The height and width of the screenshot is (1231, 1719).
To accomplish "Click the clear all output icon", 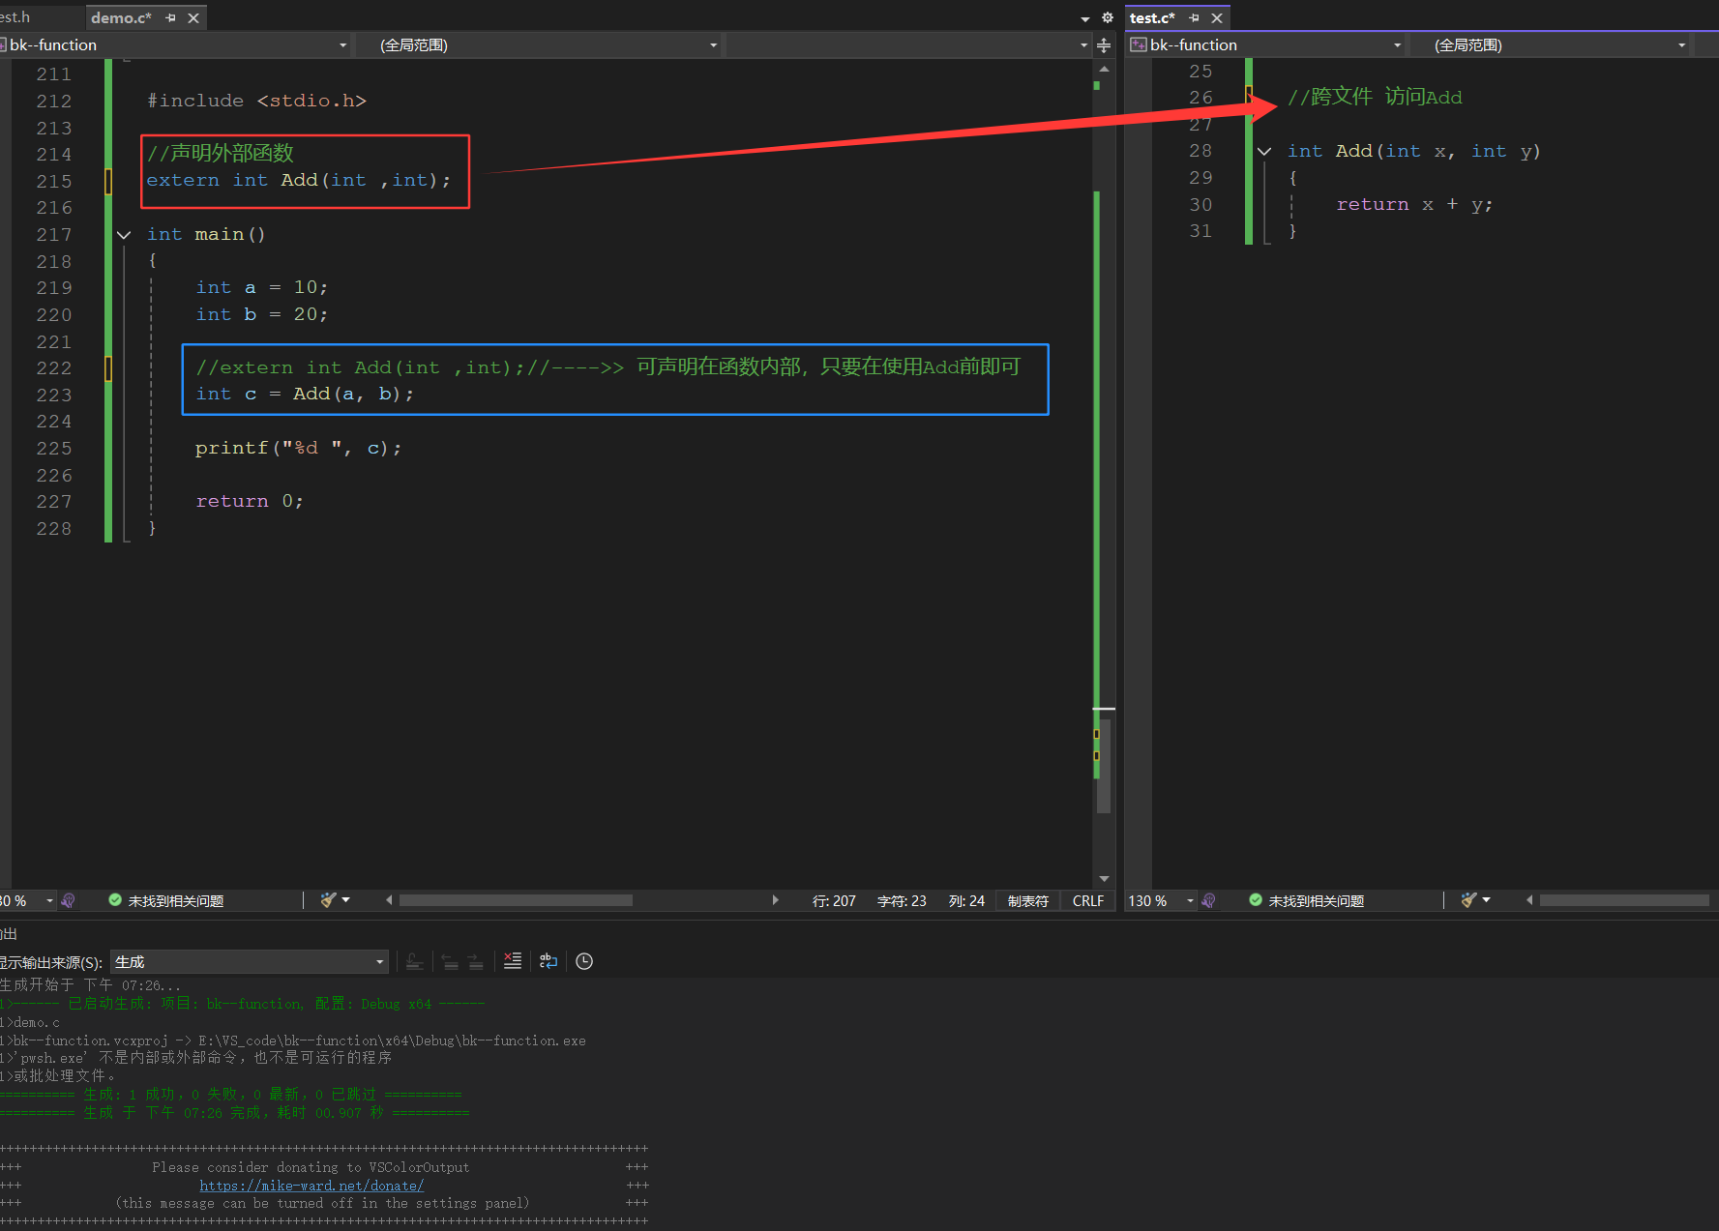I will point(513,961).
